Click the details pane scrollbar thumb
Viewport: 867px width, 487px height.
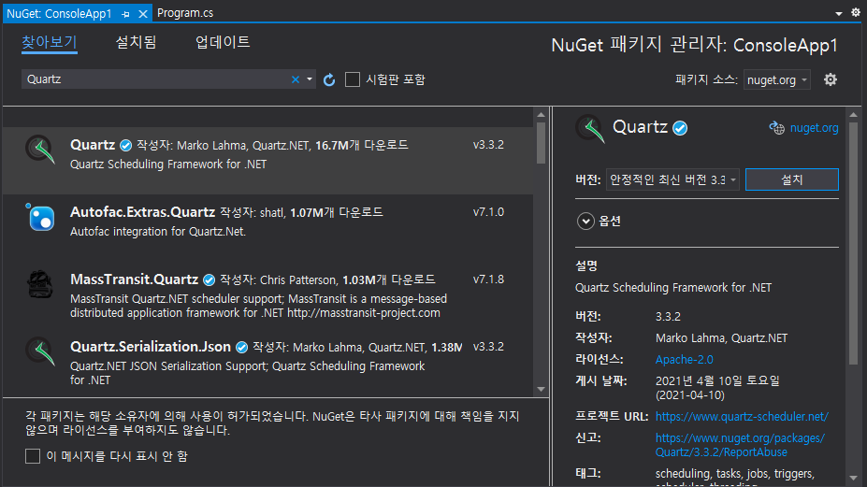click(853, 243)
